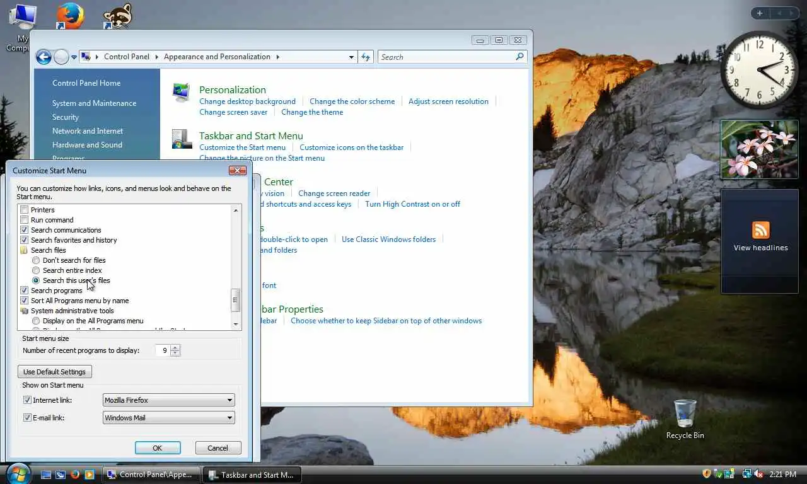The height and width of the screenshot is (484, 807).
Task: Toggle Sort All Programs menu by name
Action: click(25, 301)
